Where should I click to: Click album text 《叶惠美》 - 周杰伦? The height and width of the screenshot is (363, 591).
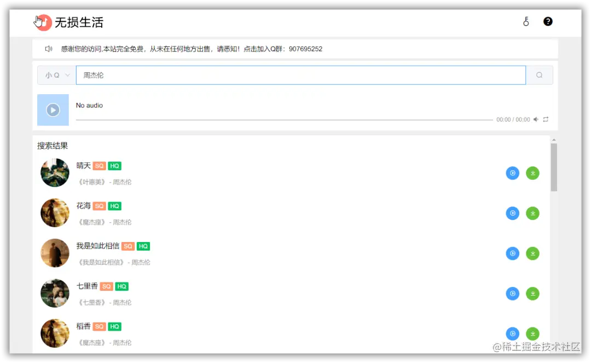(104, 182)
